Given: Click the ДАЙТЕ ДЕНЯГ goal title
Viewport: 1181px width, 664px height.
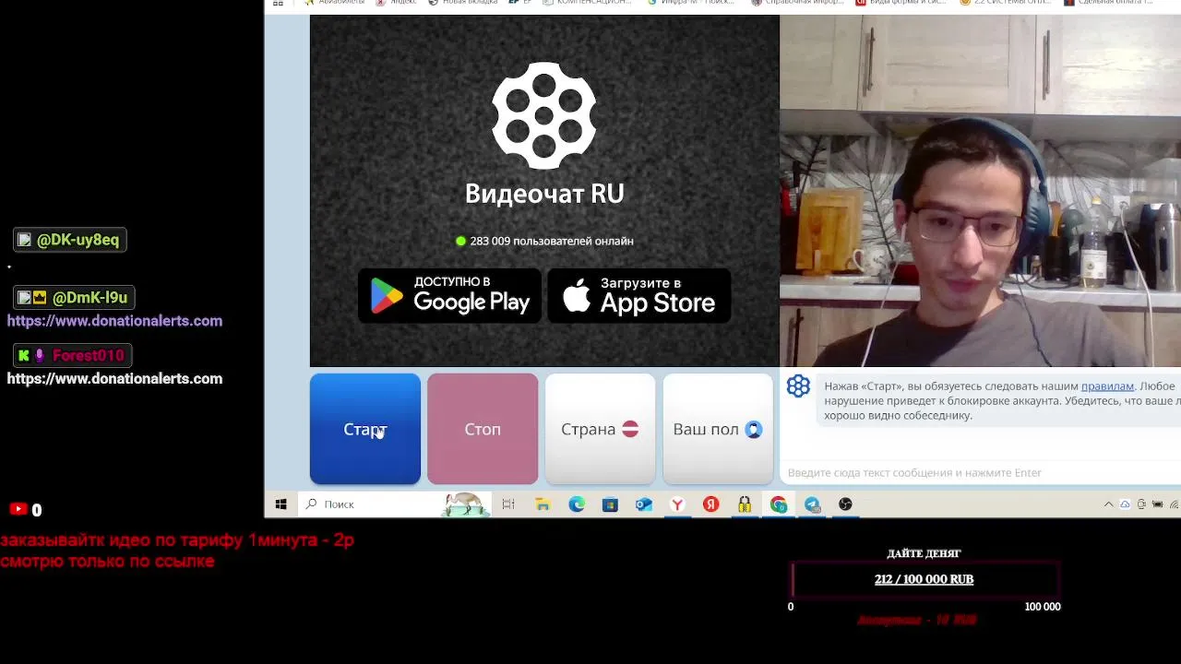Looking at the screenshot, I should coord(924,553).
